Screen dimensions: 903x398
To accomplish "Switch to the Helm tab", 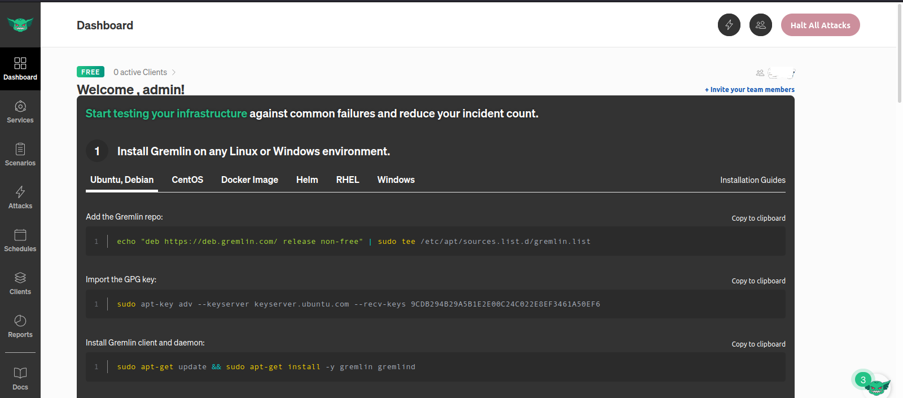I will pos(307,180).
